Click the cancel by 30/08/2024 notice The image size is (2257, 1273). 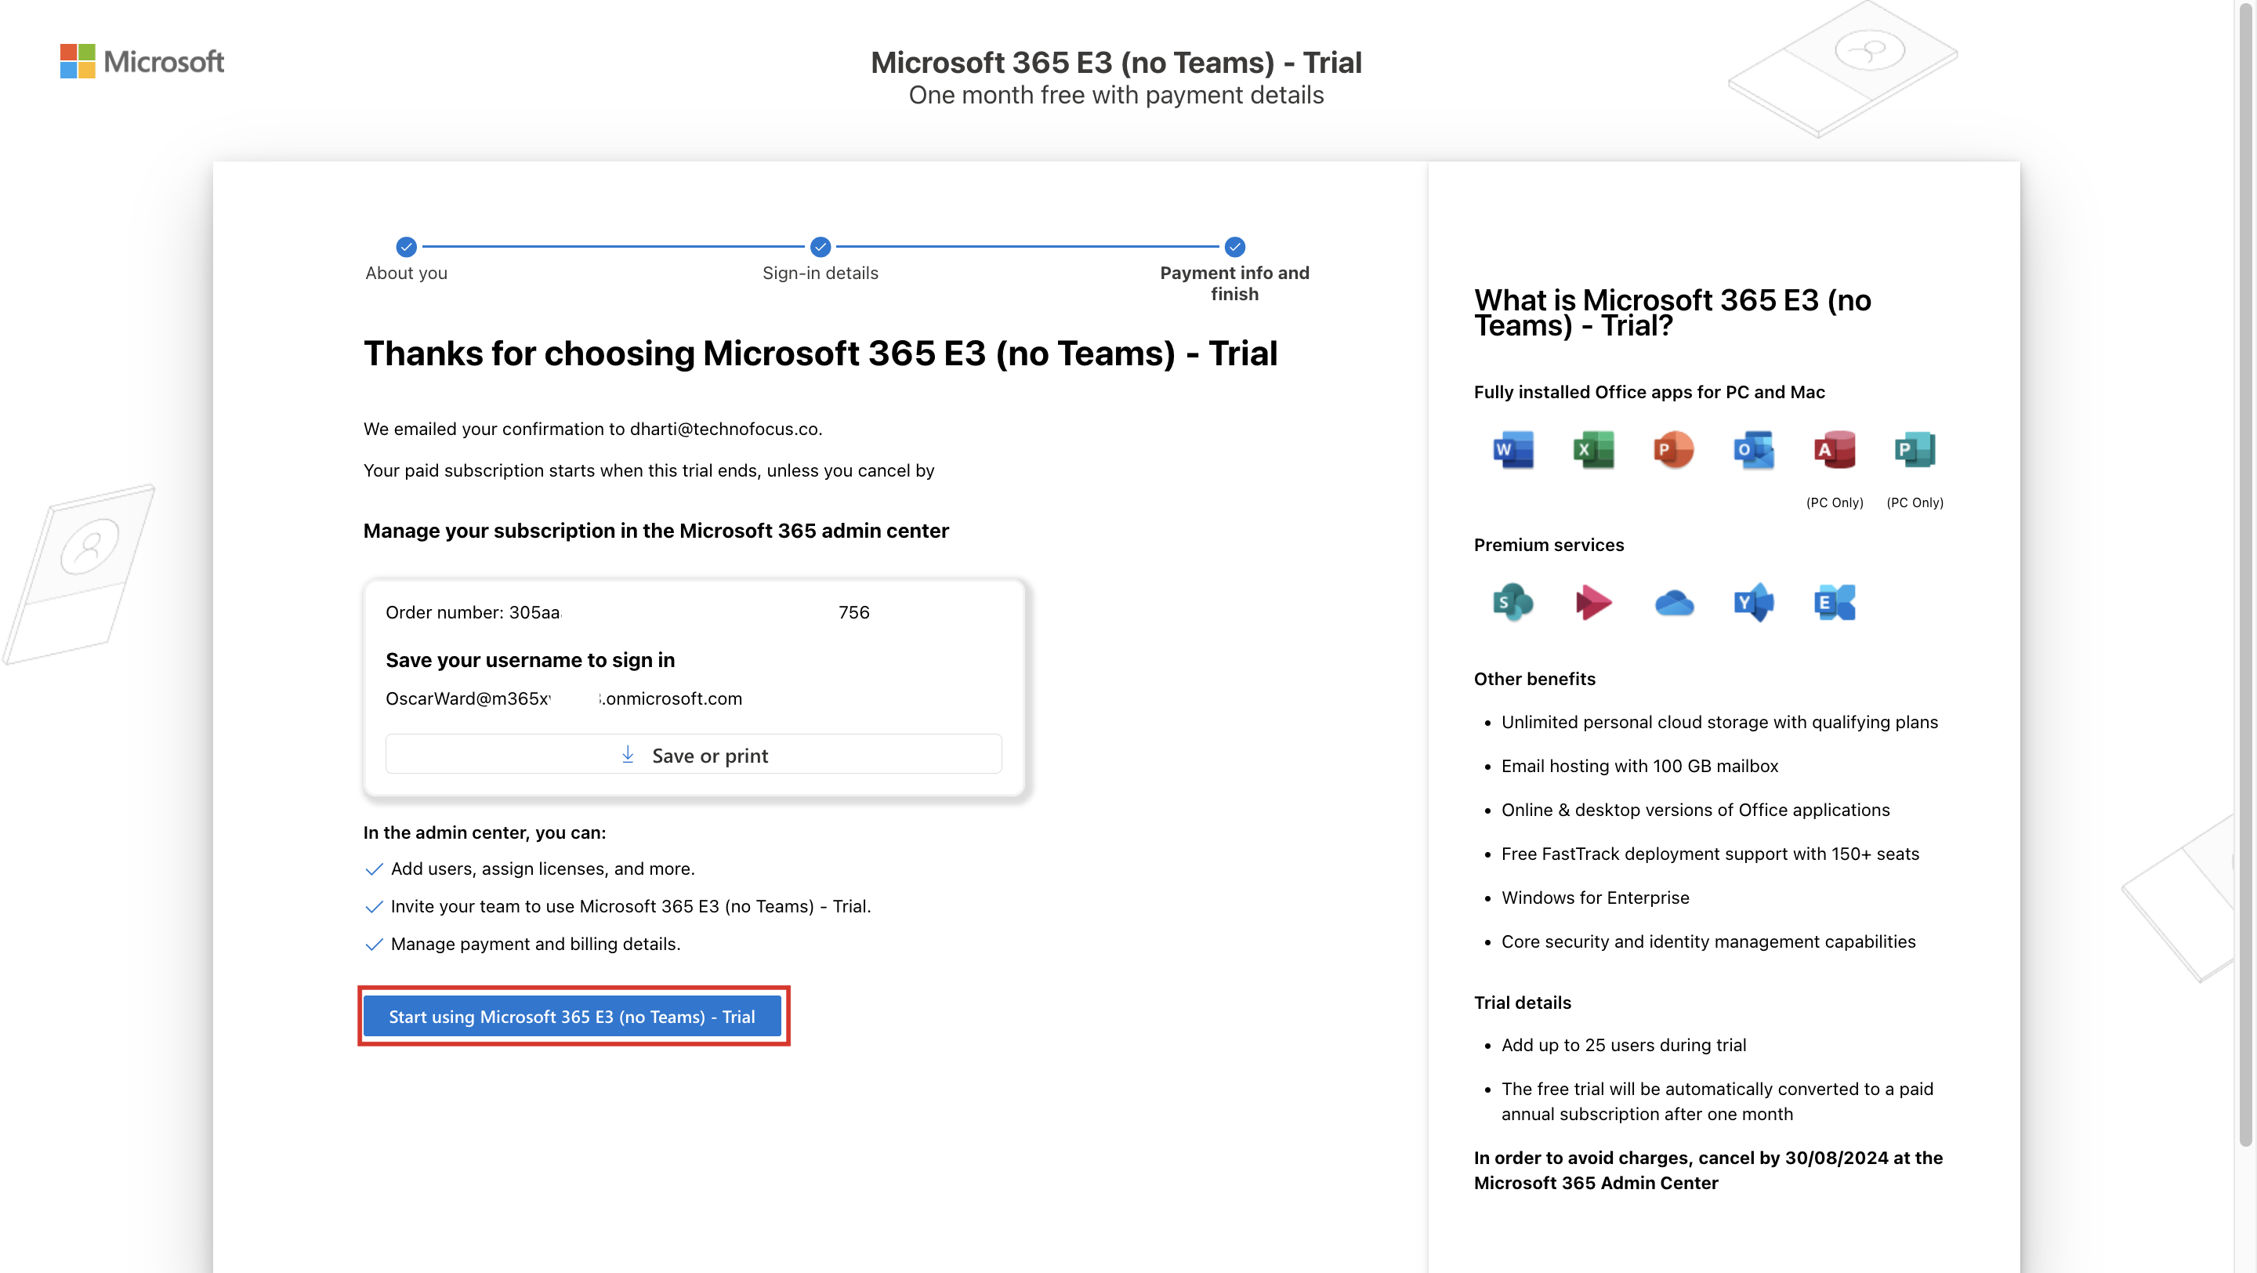pyautogui.click(x=1708, y=1170)
